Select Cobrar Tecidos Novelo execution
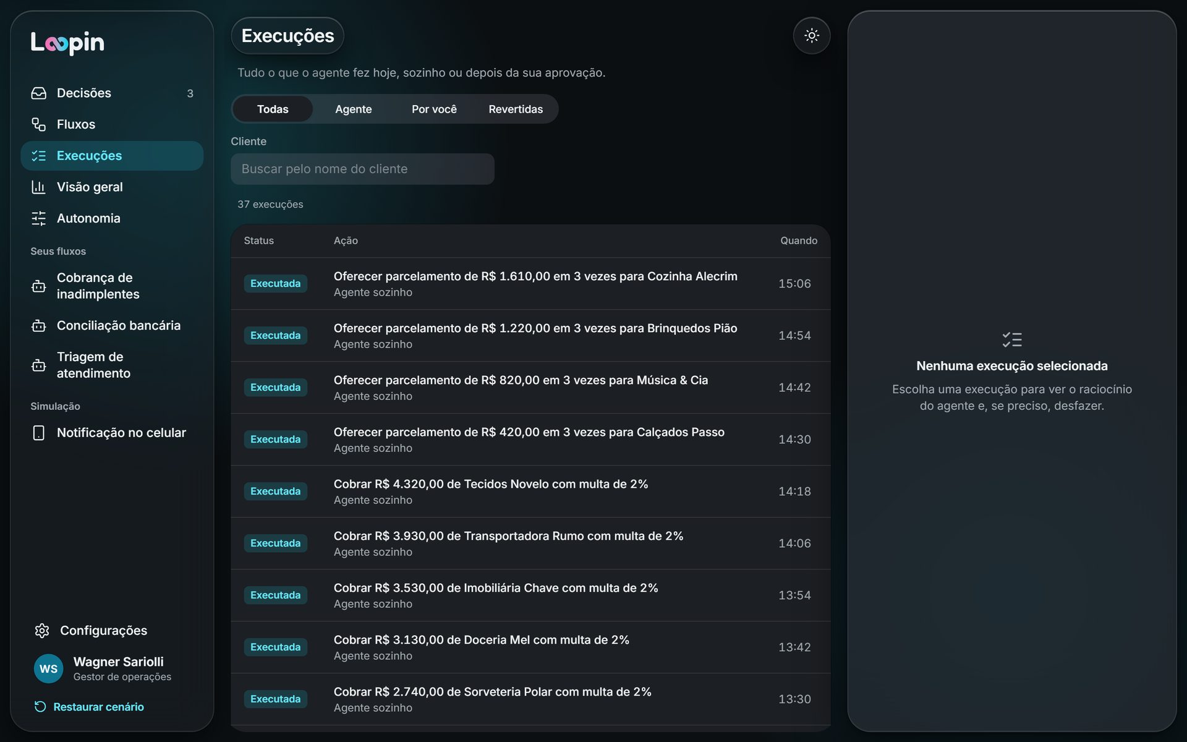Screen dimensions: 1187x742 pos(530,492)
